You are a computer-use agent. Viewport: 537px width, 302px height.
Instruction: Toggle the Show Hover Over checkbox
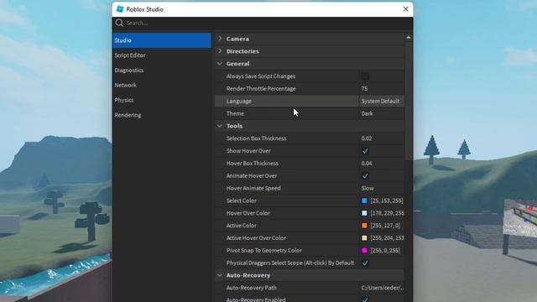[x=365, y=151]
